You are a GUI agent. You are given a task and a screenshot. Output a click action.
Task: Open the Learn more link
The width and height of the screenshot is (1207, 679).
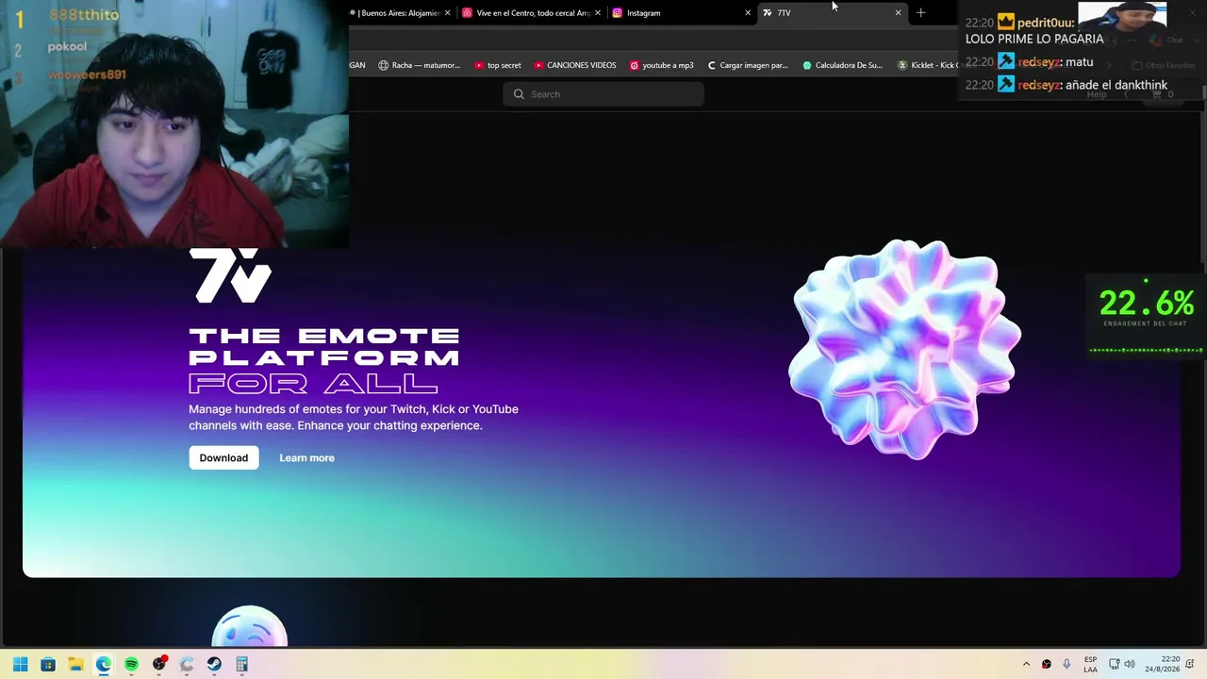(306, 457)
